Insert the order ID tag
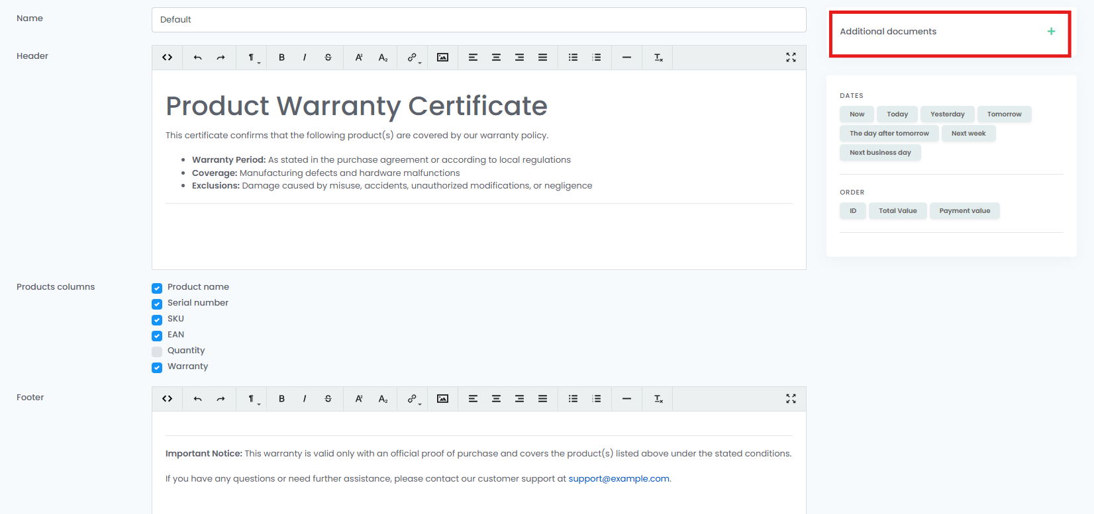This screenshot has width=1094, height=514. (853, 211)
